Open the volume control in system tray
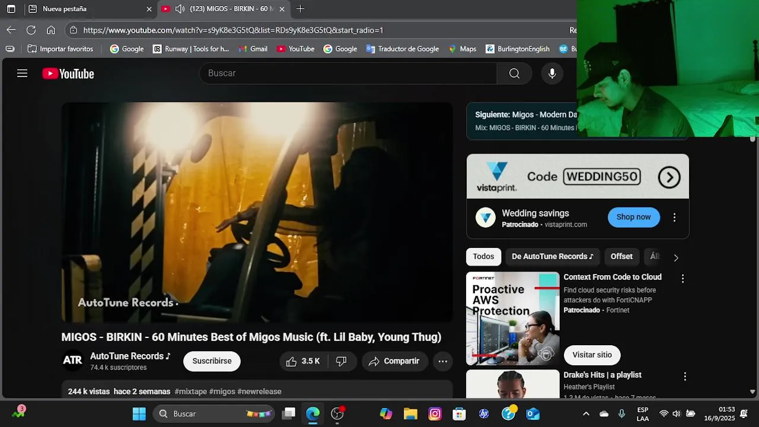 [x=677, y=413]
